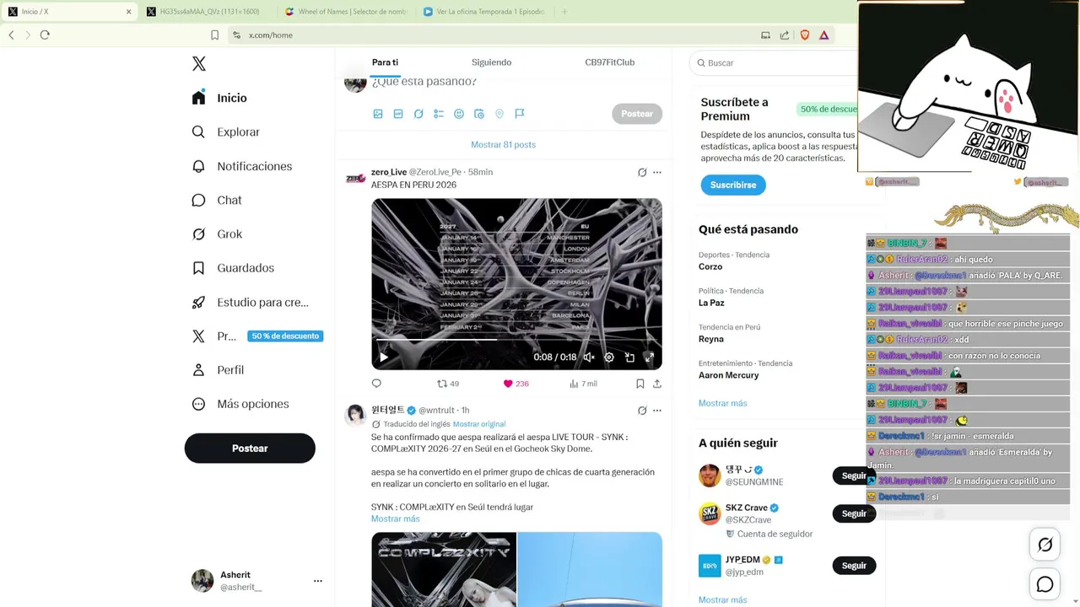The image size is (1080, 607).
Task: Go to Inicio in the sidebar
Action: click(x=219, y=98)
